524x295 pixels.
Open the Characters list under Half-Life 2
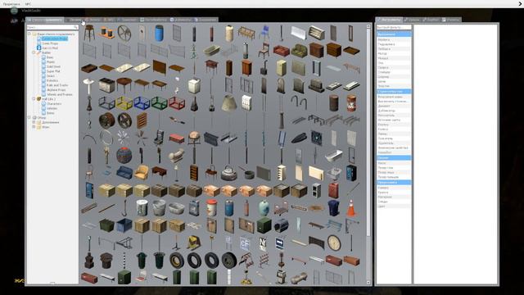click(x=54, y=104)
